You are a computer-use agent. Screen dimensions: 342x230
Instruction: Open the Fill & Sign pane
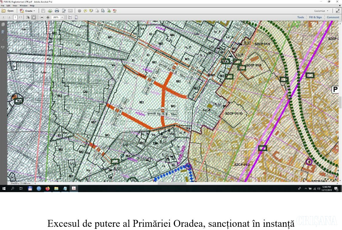pos(315,17)
